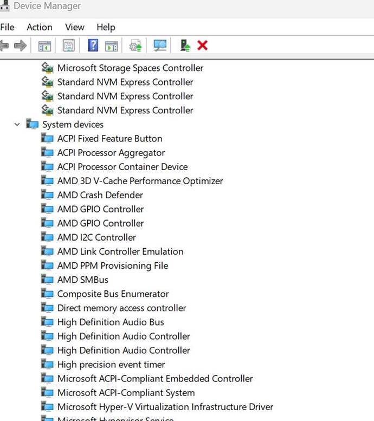Open the Help menu
Image resolution: width=374 pixels, height=421 pixels.
click(x=106, y=27)
